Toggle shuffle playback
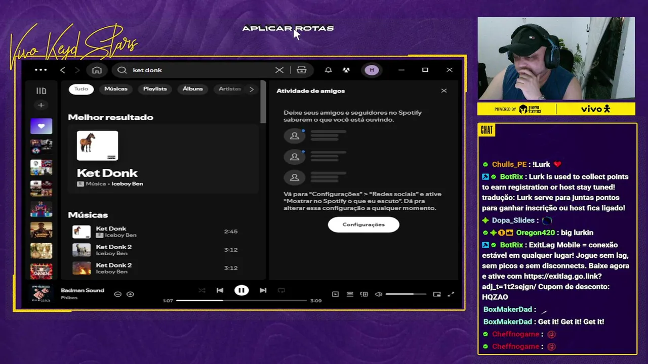 point(202,290)
